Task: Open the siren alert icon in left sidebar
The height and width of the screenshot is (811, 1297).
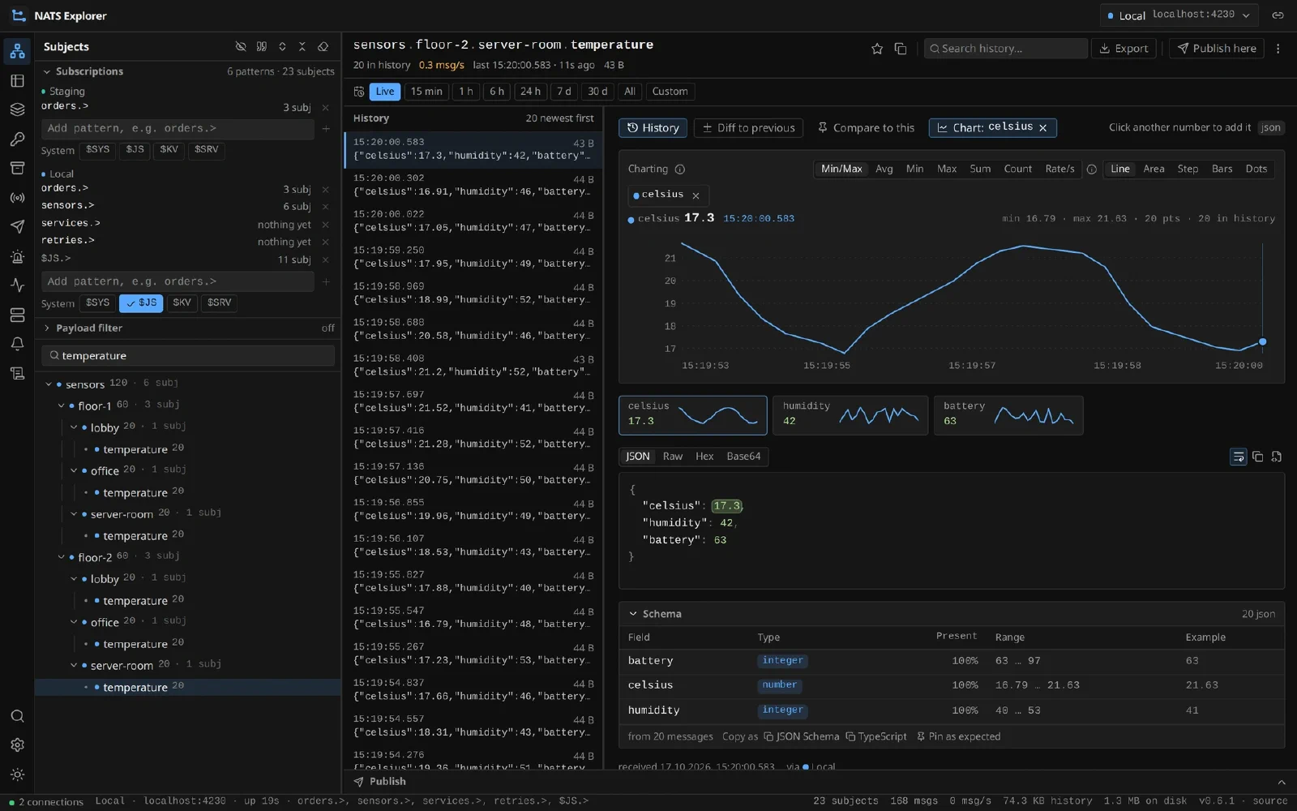Action: click(x=17, y=256)
